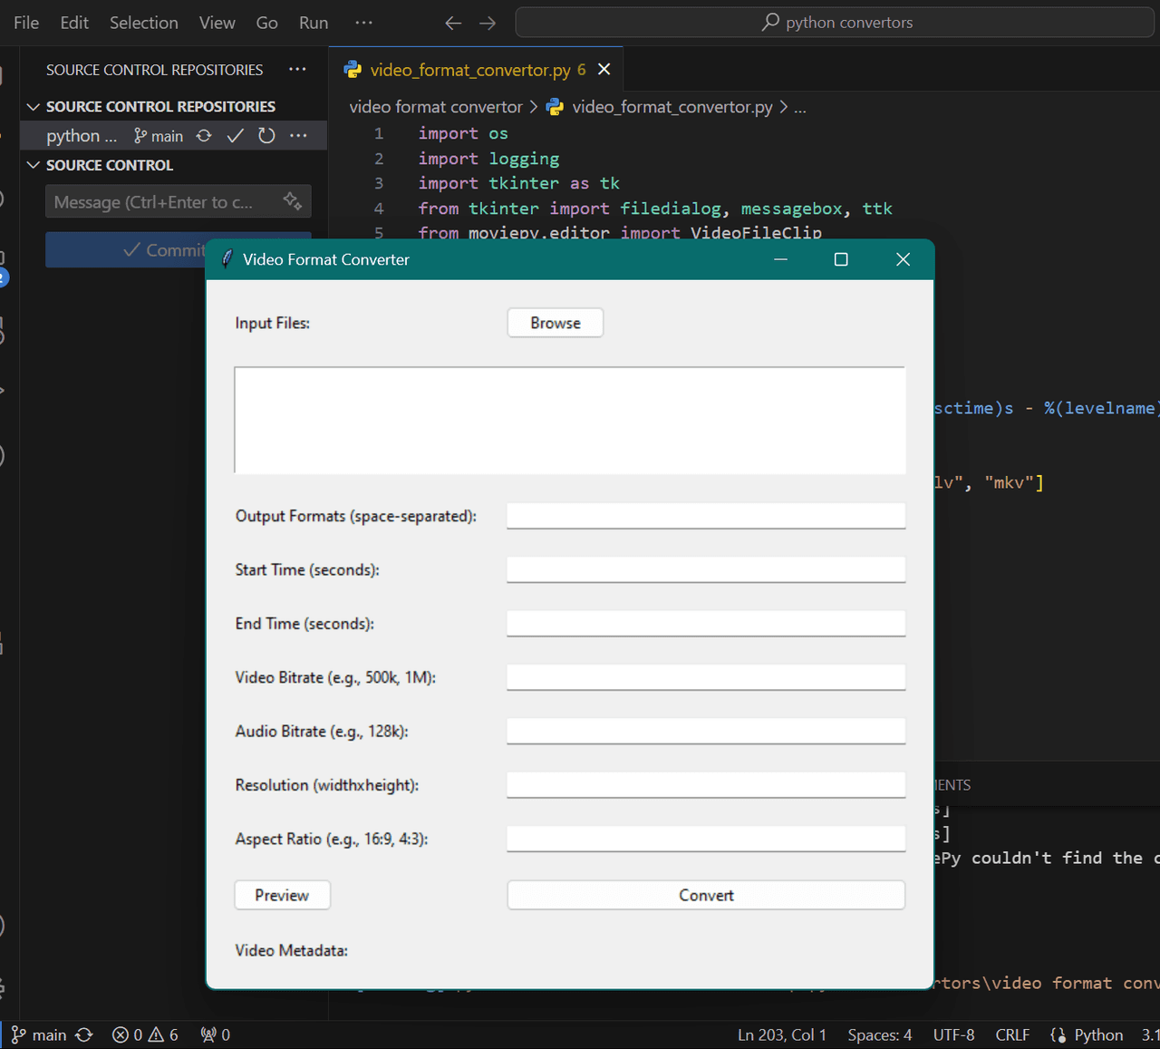Screen dimensions: 1160x1049
Task: Click the Browse button for input files
Action: pos(555,323)
